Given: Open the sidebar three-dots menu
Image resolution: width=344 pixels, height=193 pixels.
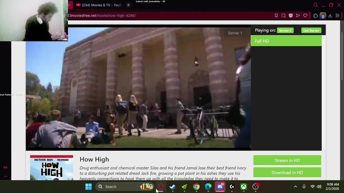Looking at the screenshot, I should tap(5, 176).
